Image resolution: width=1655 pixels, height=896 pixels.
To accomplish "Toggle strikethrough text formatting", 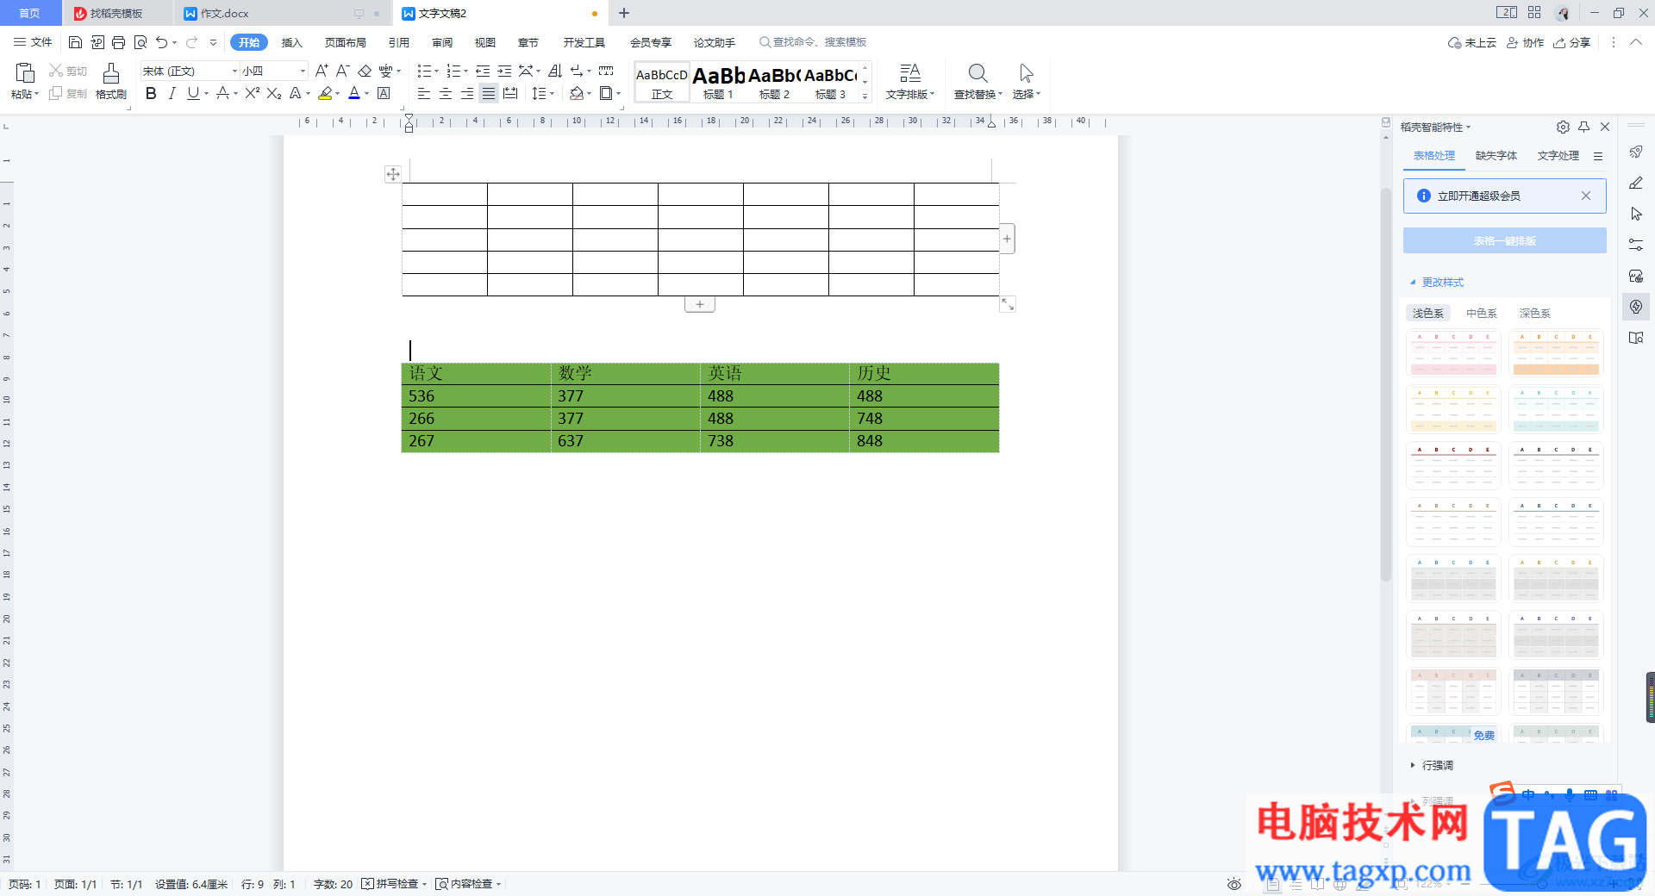I will (x=223, y=93).
